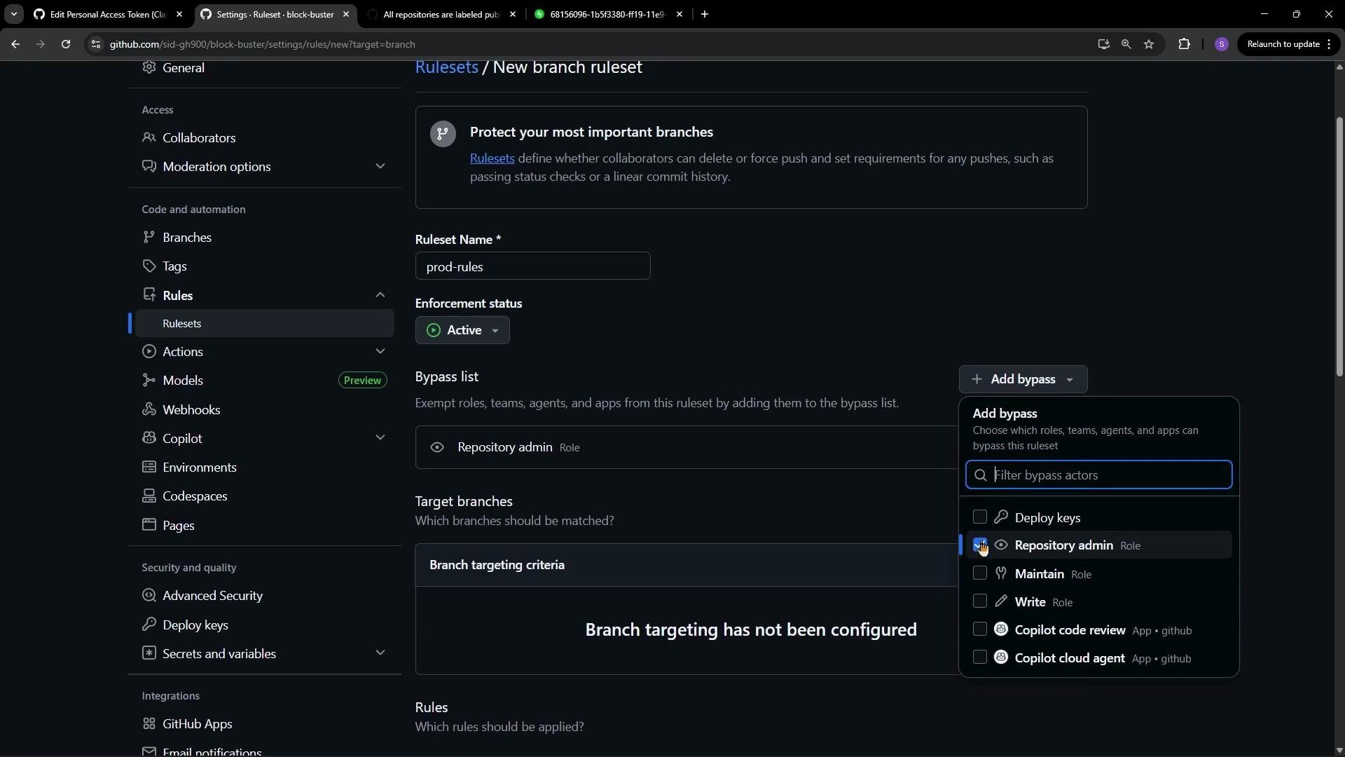Click the Copilot cloud agent app icon
The height and width of the screenshot is (757, 1345).
coord(1001,657)
